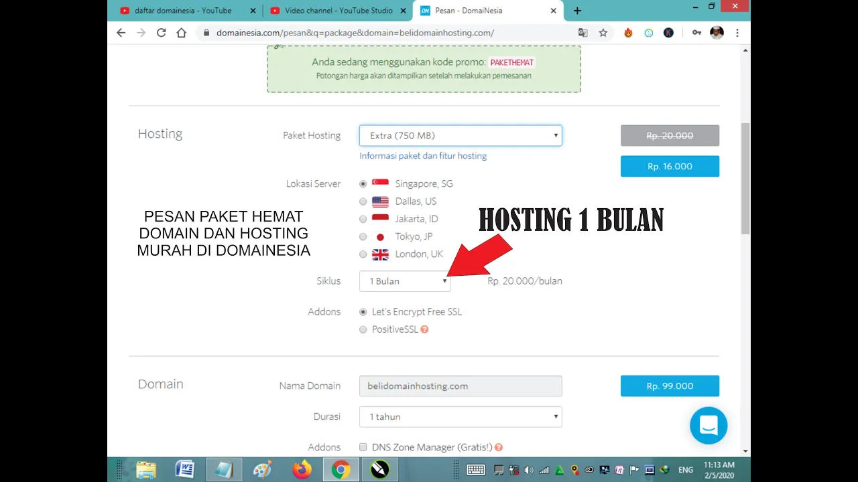Click the PAKETHEMAT promo code label

pos(512,62)
